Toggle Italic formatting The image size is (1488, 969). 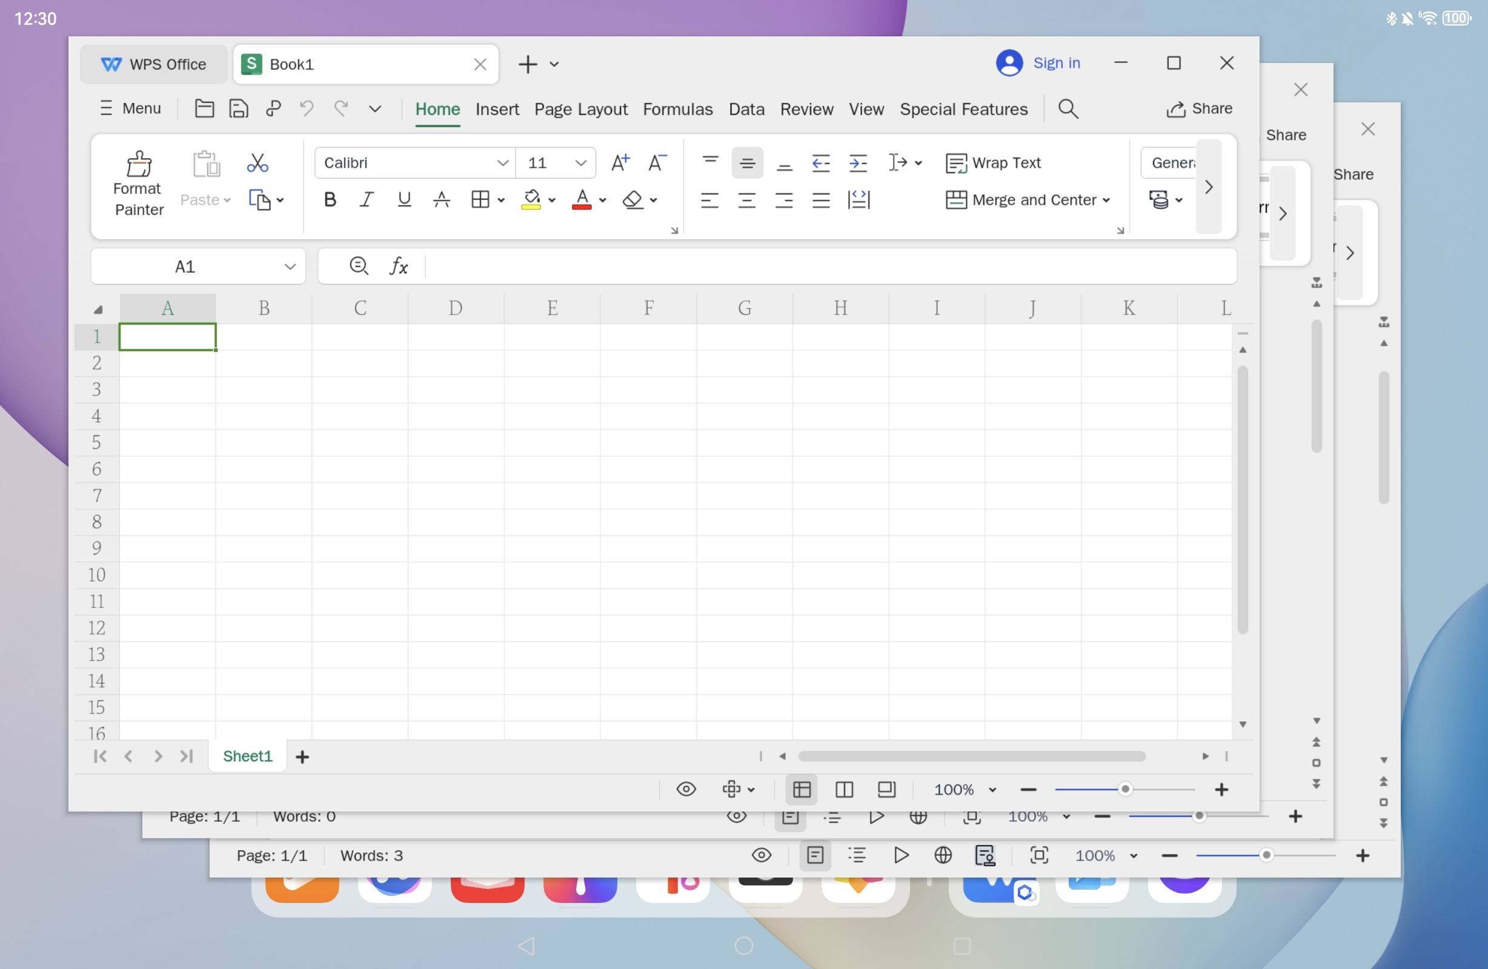coord(367,199)
